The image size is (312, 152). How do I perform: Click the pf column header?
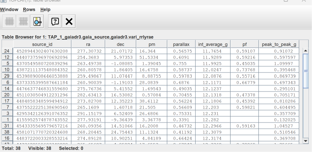(x=244, y=44)
